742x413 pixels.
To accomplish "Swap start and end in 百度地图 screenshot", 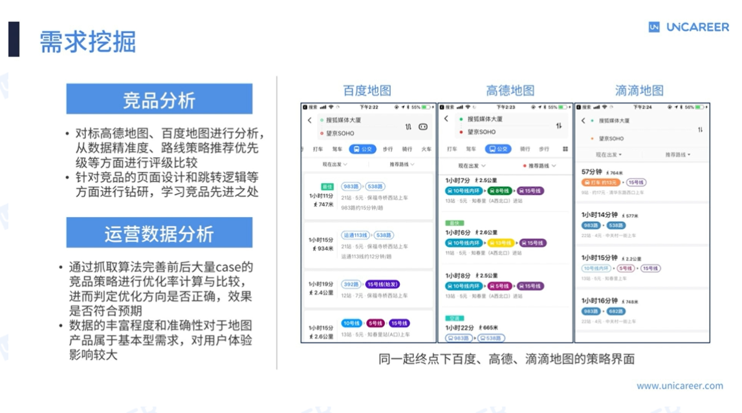I will (x=408, y=127).
